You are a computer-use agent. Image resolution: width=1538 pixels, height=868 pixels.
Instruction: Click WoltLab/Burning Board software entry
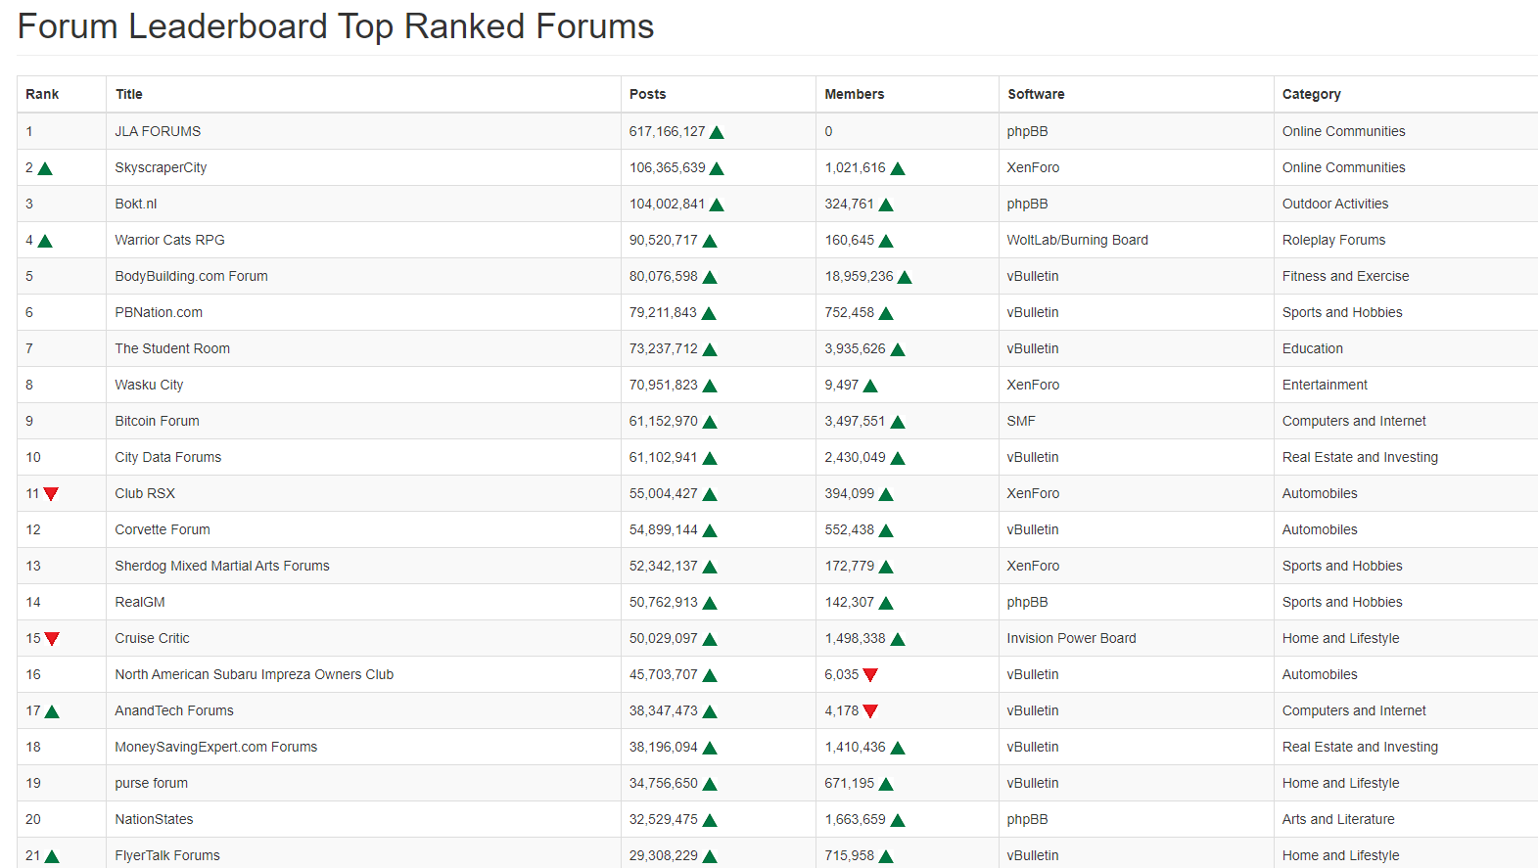pos(1077,240)
